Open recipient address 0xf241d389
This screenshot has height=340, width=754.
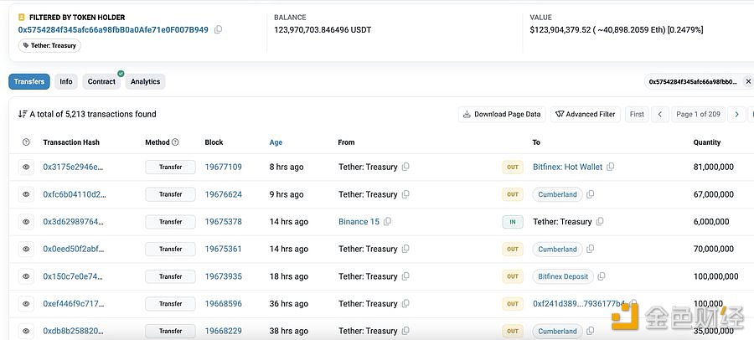[579, 304]
